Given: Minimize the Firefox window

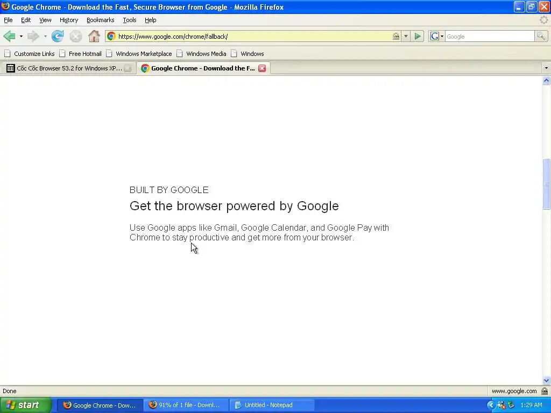Looking at the screenshot, I should (519, 6).
